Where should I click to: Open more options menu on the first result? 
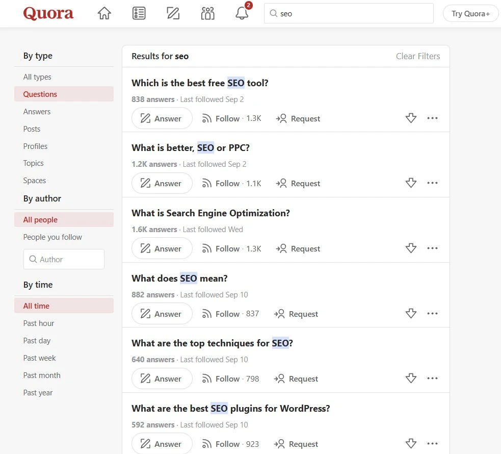pos(432,118)
